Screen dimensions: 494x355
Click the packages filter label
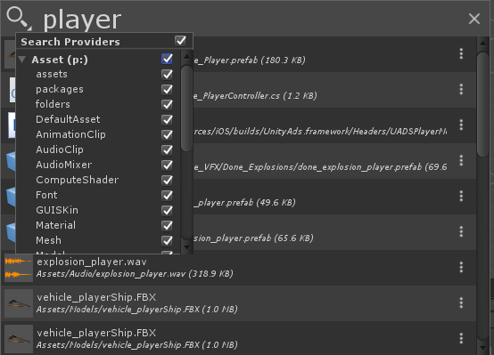click(60, 90)
